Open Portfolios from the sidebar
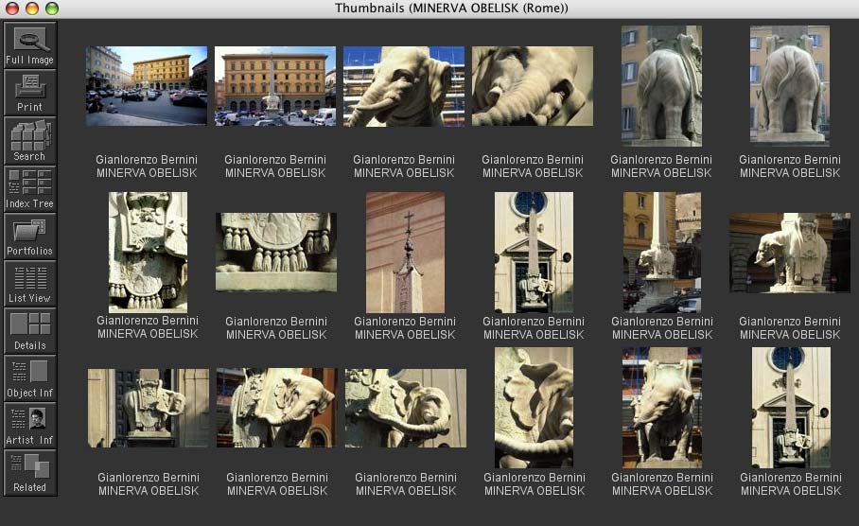This screenshot has height=526, width=859. tap(29, 236)
